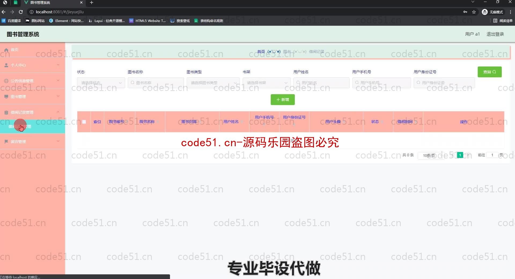Click the magnifier icon in 用户身份证号 search field
The width and height of the screenshot is (515, 279).
(418, 83)
